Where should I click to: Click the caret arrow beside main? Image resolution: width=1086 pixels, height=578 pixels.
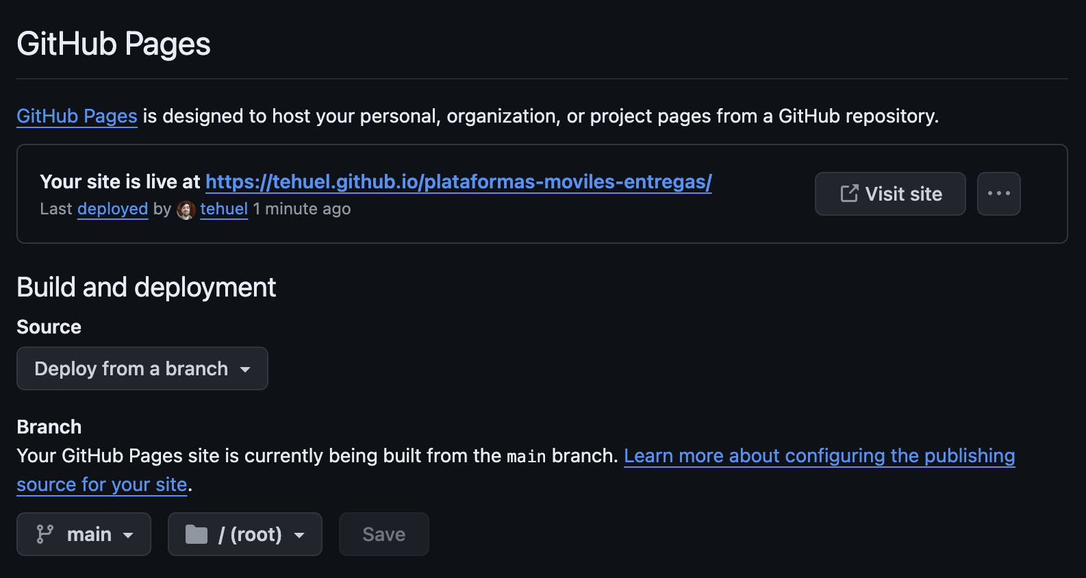pos(128,535)
